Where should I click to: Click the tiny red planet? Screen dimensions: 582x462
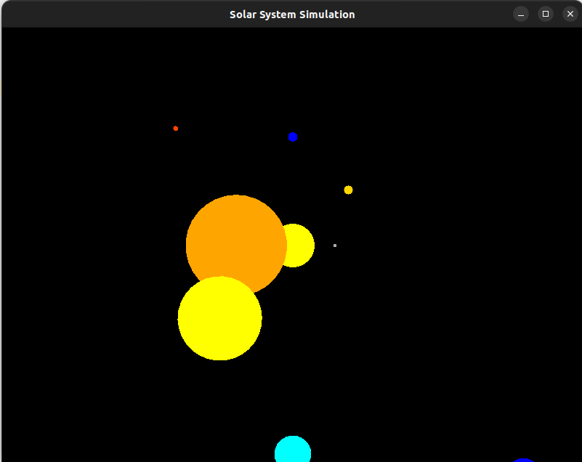coord(176,129)
